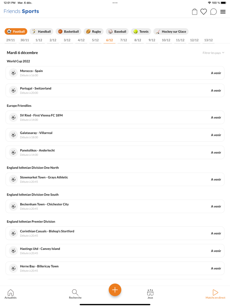Open Matchs en direct tab
Screen dimensions: 230x307
215,294
